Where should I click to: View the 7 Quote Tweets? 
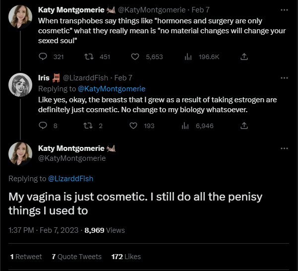coord(76,257)
